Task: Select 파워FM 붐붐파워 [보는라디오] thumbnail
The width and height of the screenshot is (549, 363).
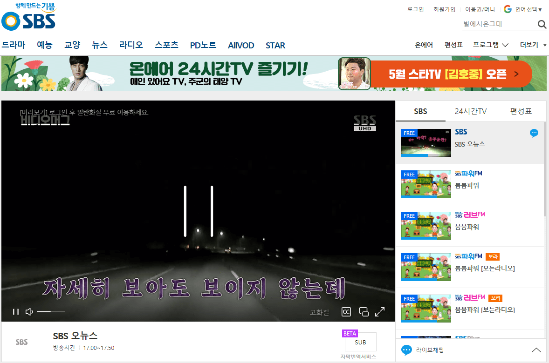Action: pyautogui.click(x=426, y=267)
